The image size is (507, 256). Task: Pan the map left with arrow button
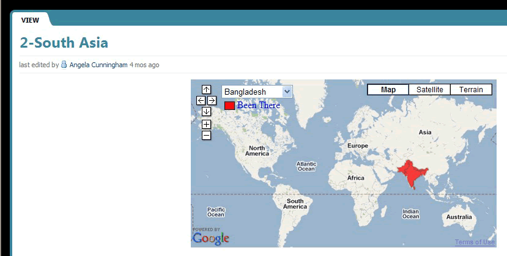click(201, 100)
